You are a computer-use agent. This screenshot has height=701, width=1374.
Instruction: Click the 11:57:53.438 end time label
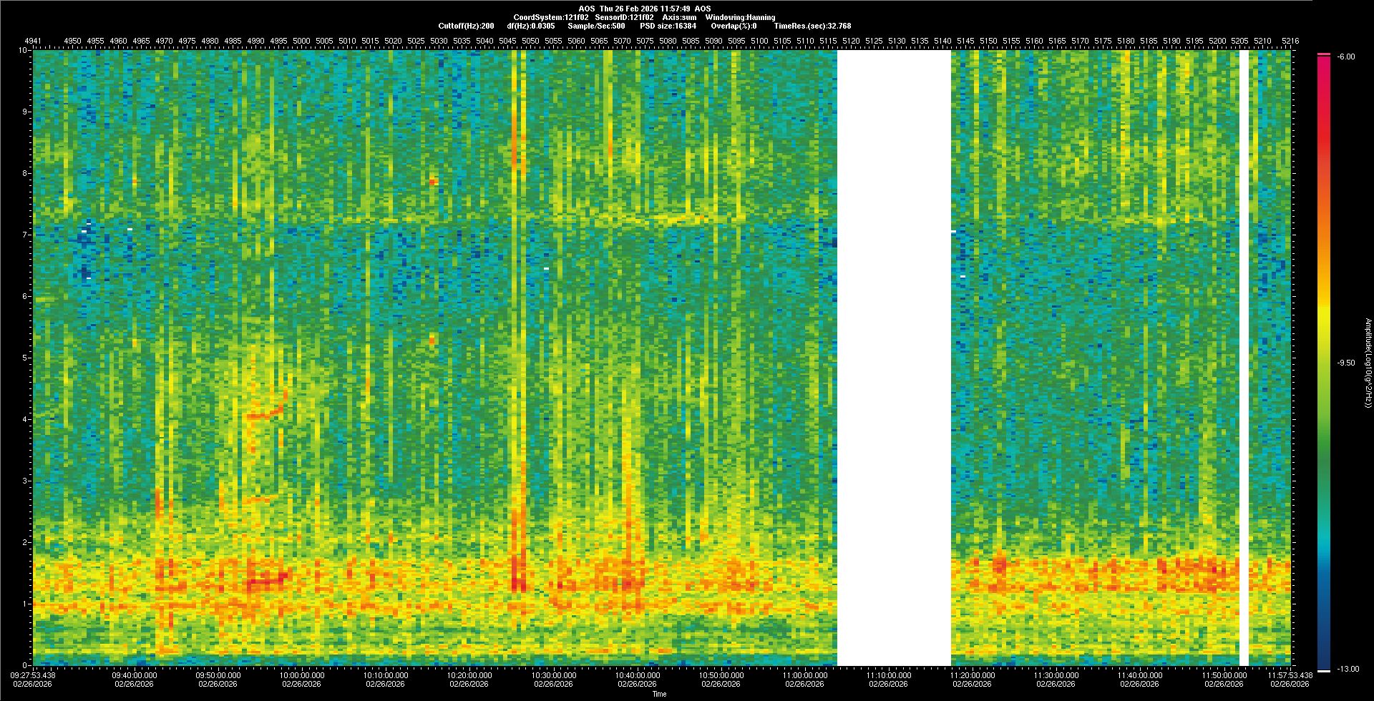pos(1290,675)
